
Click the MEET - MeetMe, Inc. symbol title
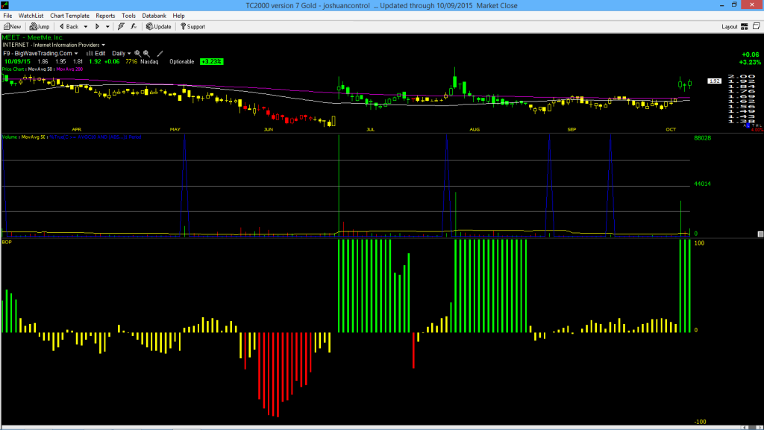[33, 37]
